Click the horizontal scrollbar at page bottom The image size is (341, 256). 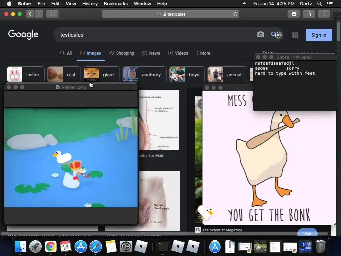point(165,234)
